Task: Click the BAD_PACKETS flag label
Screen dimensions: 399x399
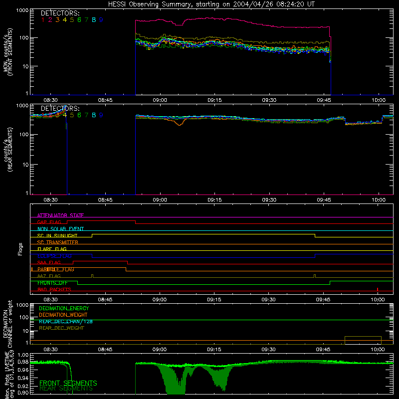Action: tap(54, 290)
